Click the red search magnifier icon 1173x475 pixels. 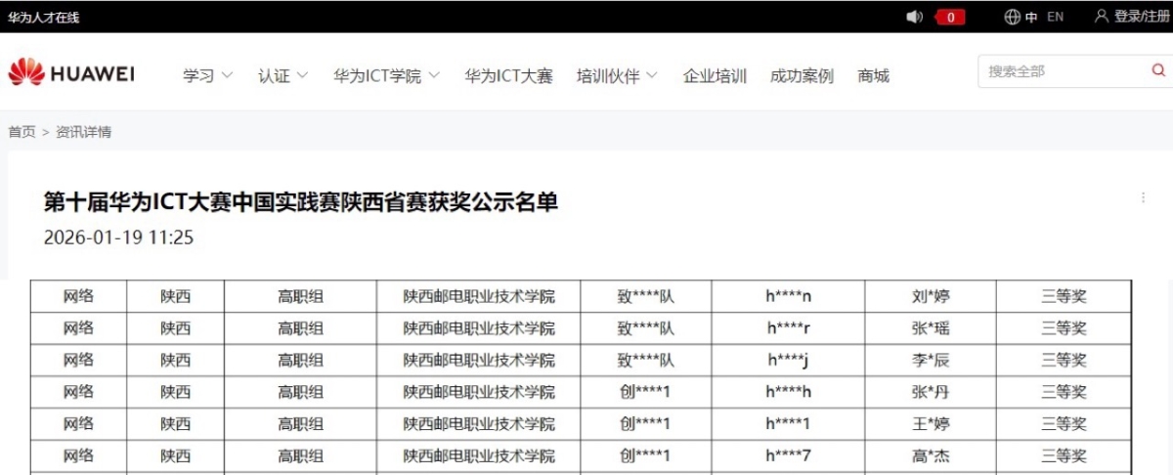click(x=1158, y=70)
